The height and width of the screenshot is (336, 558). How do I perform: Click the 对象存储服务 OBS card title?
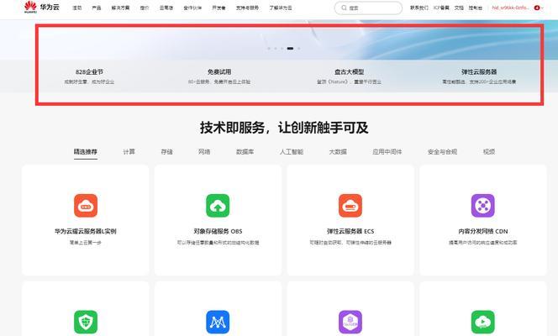[218, 231]
